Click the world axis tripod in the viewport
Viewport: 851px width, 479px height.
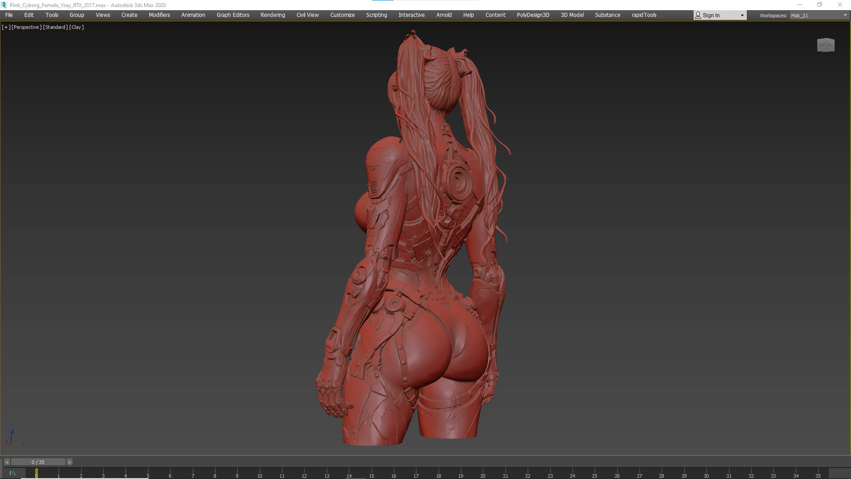tap(13, 438)
